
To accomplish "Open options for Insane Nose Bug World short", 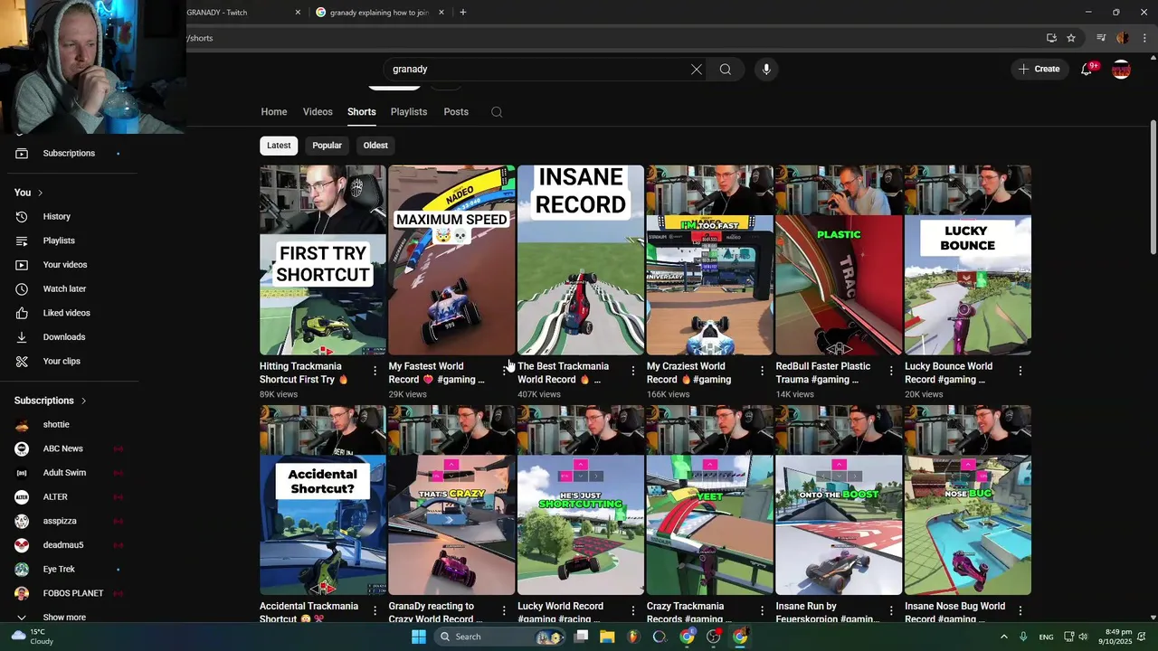I will coord(1020,611).
